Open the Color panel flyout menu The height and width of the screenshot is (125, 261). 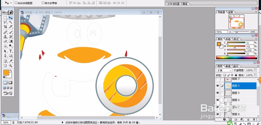pyautogui.click(x=256, y=39)
